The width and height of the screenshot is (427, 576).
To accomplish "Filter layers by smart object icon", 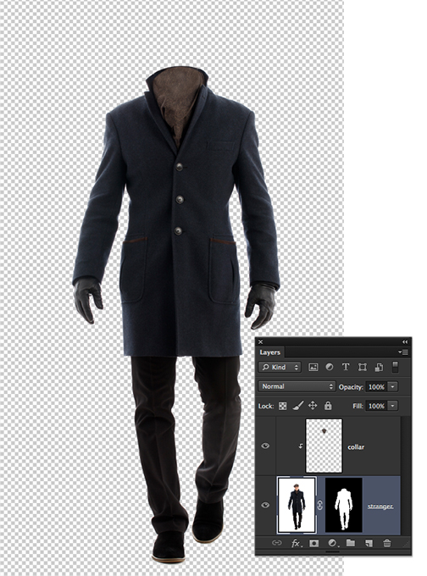I will click(x=379, y=367).
